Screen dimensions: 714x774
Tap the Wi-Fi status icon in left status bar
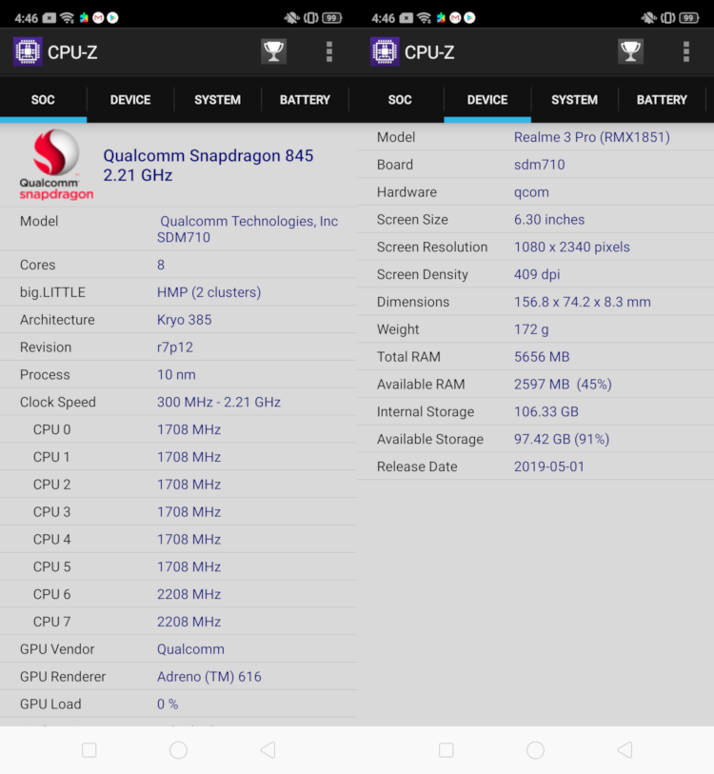pos(67,18)
